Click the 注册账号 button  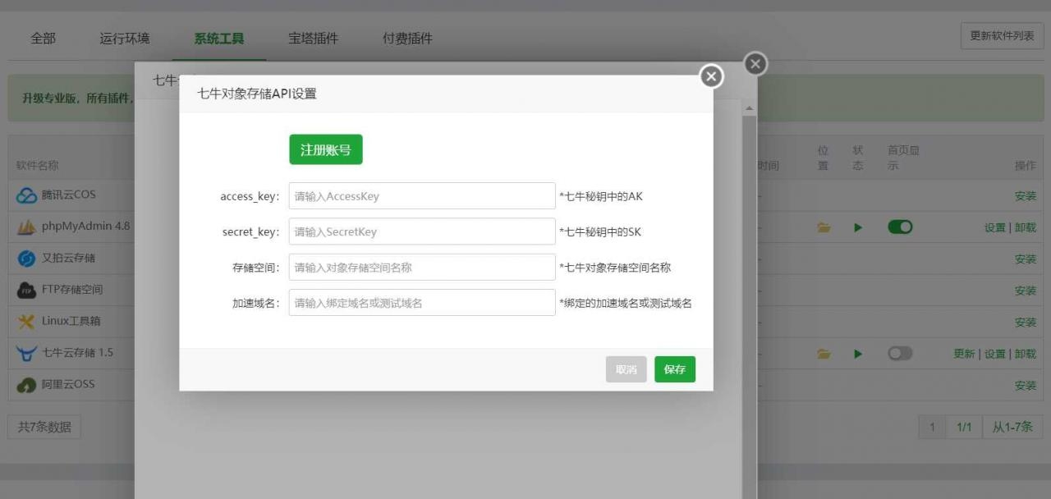pos(326,149)
